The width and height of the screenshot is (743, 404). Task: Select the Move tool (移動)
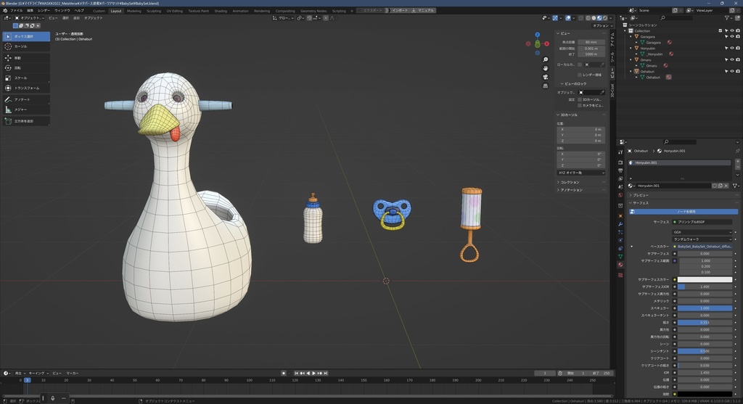tap(26, 58)
